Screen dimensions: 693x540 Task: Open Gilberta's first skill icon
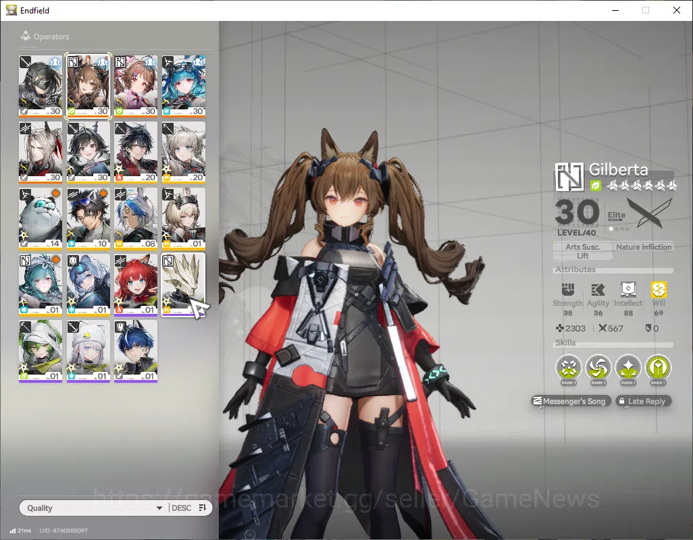click(x=568, y=367)
